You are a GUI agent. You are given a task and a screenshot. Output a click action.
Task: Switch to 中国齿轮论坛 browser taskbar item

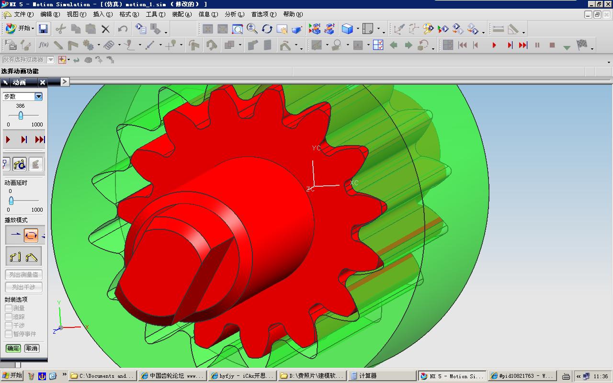(172, 376)
